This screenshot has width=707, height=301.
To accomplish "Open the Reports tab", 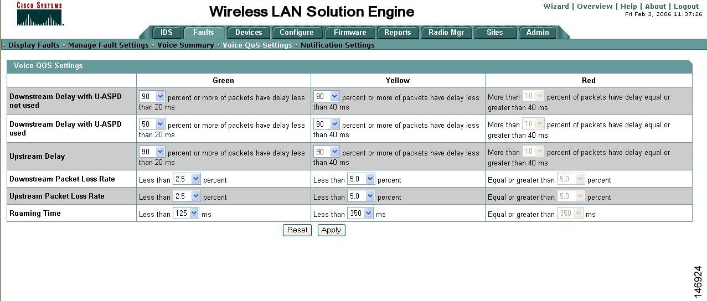I will pyautogui.click(x=398, y=33).
